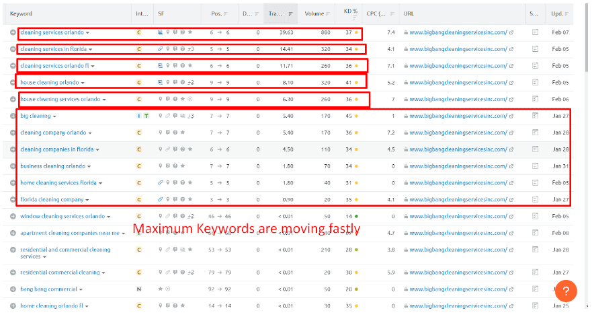Open dropdown arrow next to cleaning services in florida

(91, 50)
